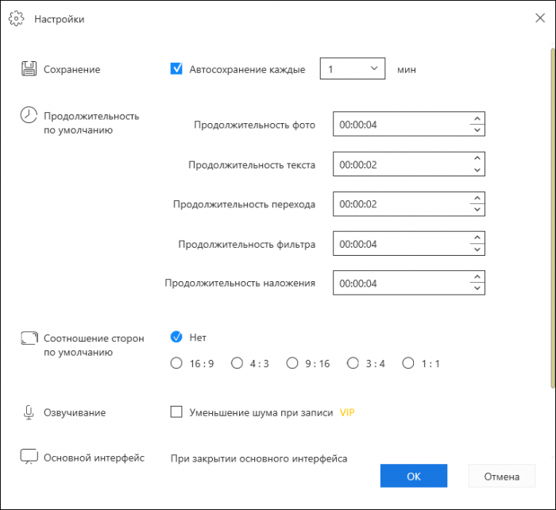Click the gold VIP badge
The image size is (556, 510).
click(347, 412)
